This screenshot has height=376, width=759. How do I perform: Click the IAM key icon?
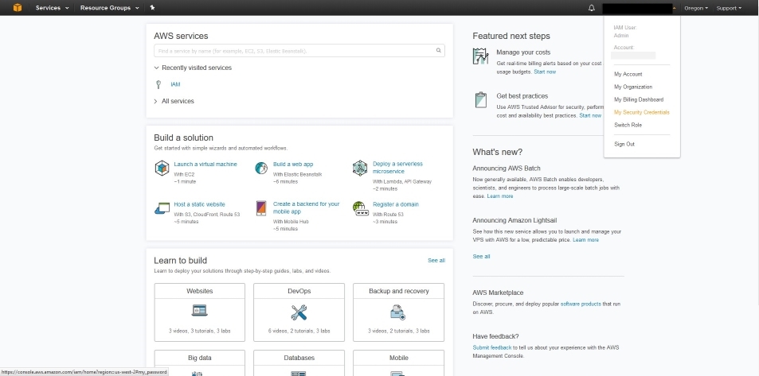tap(158, 84)
